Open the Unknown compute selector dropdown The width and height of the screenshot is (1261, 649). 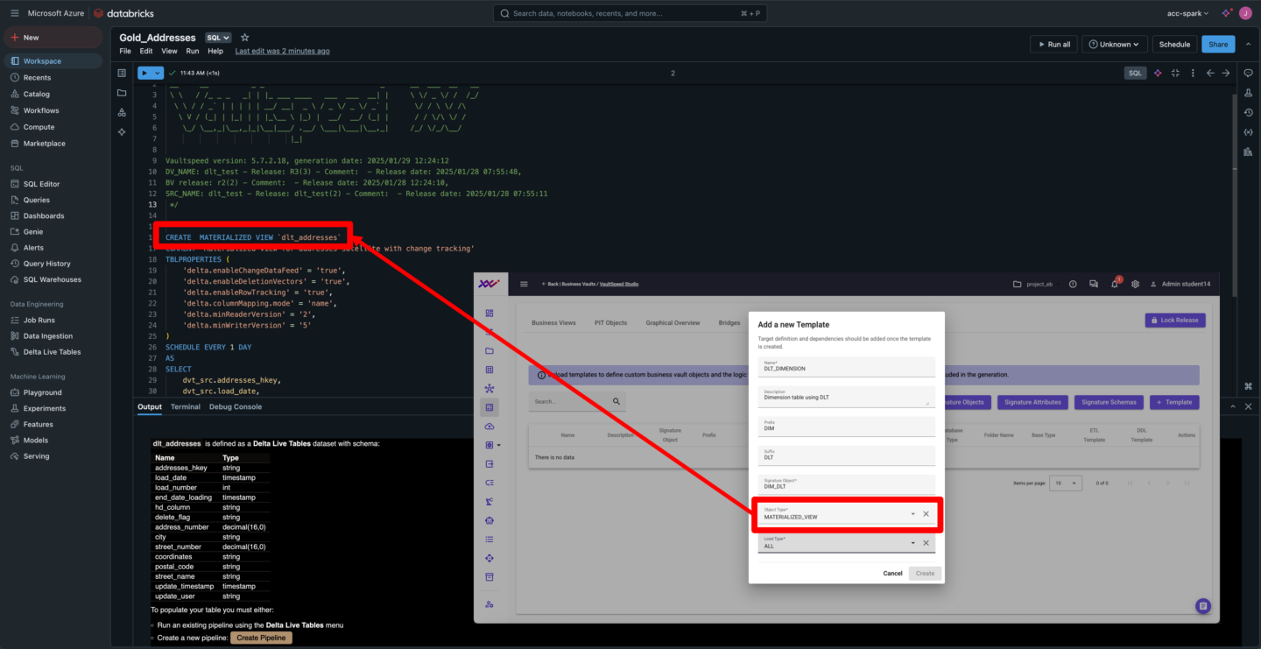coord(1115,45)
